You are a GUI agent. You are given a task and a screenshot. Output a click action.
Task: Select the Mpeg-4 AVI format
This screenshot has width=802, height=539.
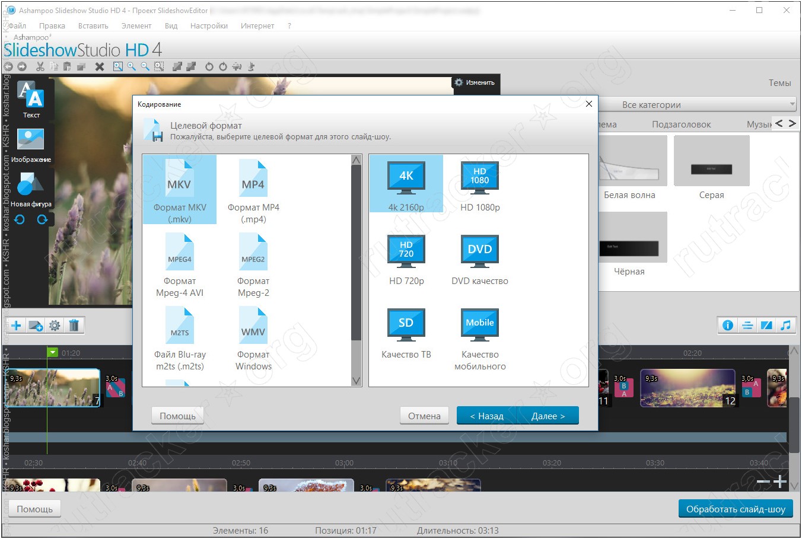tap(180, 264)
